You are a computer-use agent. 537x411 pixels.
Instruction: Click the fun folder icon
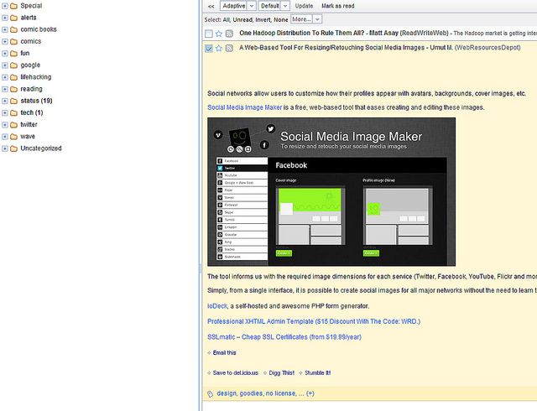pos(13,54)
